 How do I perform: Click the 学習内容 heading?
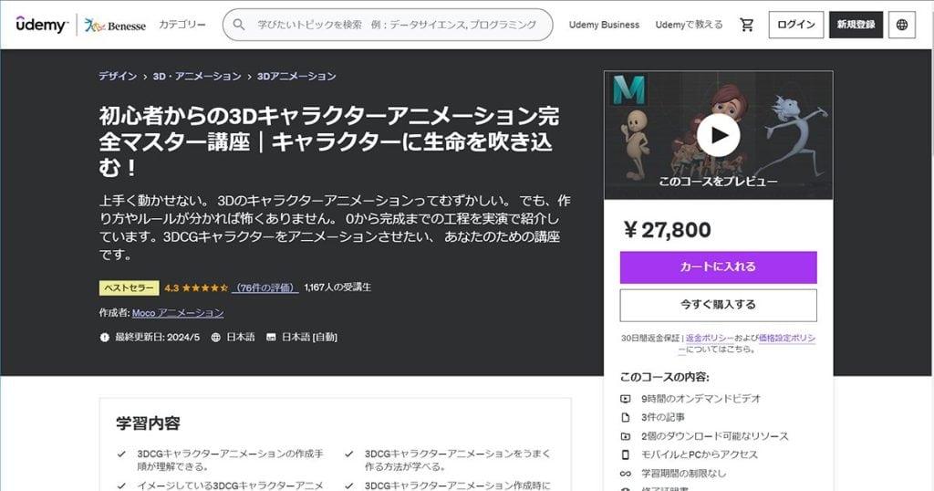[x=149, y=423]
